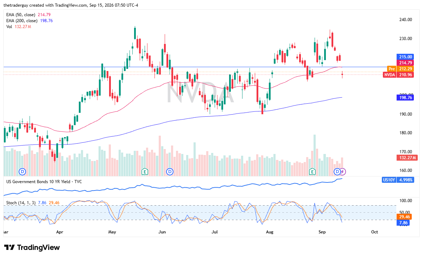Image resolution: width=423 pixels, height=258 pixels.
Task: Click the TradingView logo at bottom
Action: [32, 247]
